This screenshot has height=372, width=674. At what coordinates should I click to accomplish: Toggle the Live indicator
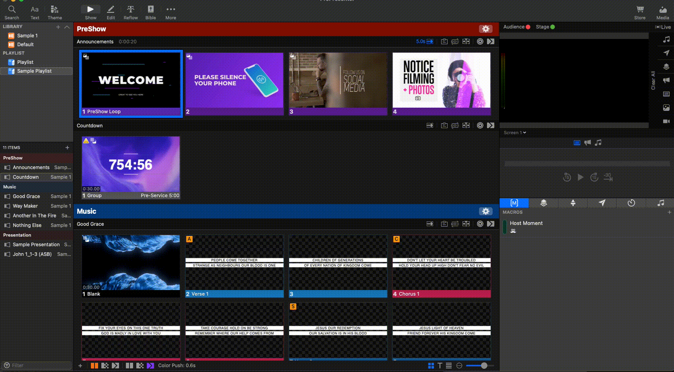[x=663, y=27]
